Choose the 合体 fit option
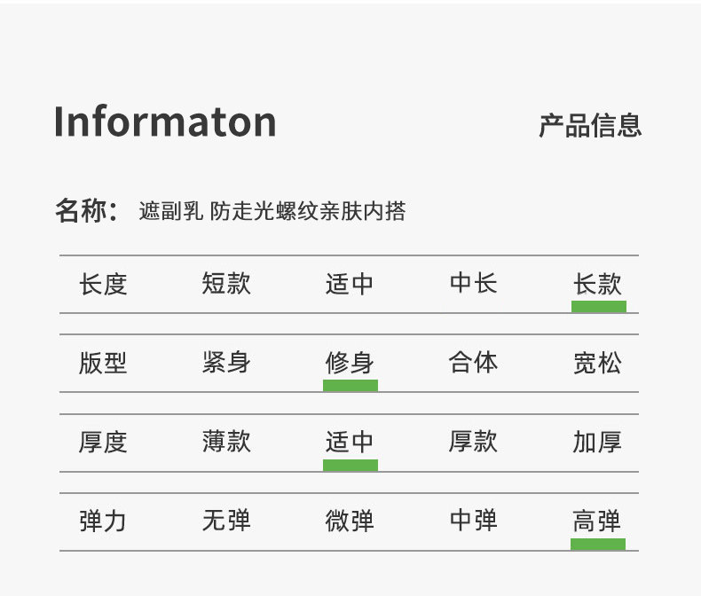 tap(473, 363)
